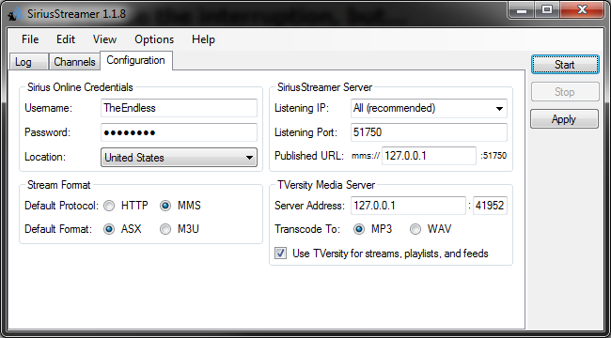
Task: Focus the Published URL address field
Action: [429, 156]
